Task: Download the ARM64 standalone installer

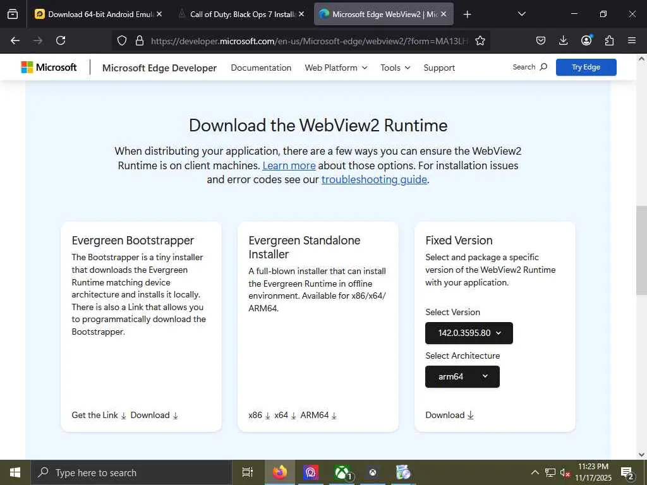Action: point(318,415)
